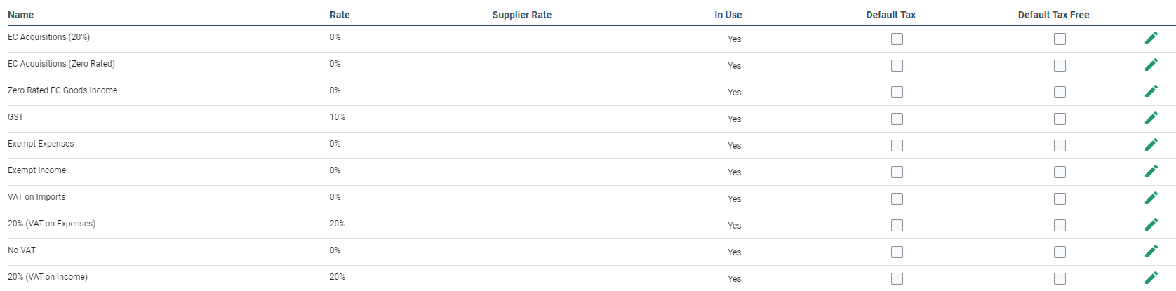Click the In Use column header
Viewport: 1176px width, 291px height.
tap(728, 15)
